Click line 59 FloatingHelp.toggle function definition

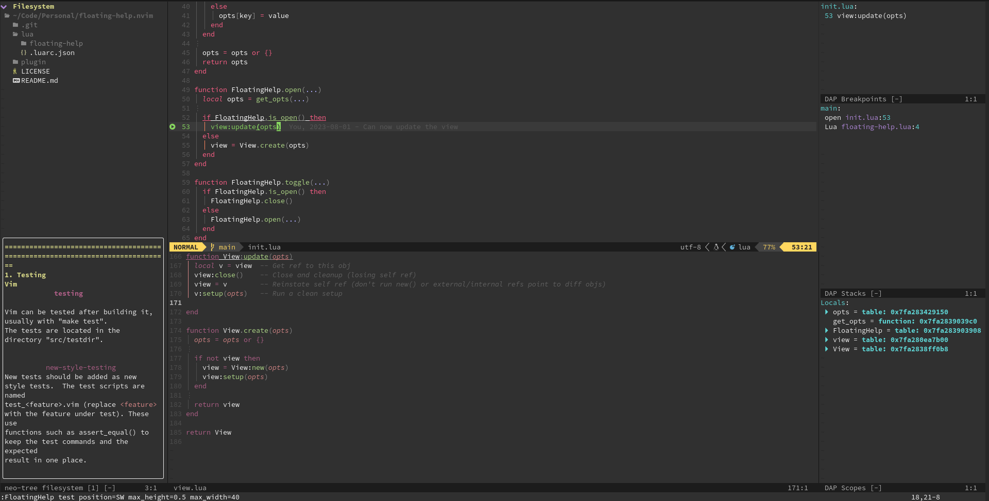tap(262, 183)
